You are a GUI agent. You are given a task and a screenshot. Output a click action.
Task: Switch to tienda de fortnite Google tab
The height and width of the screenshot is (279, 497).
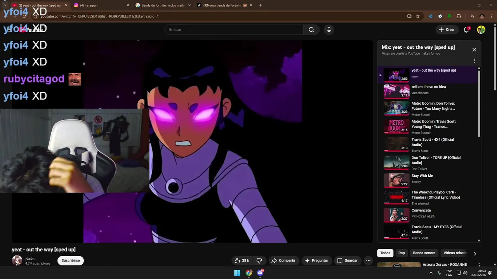163,5
